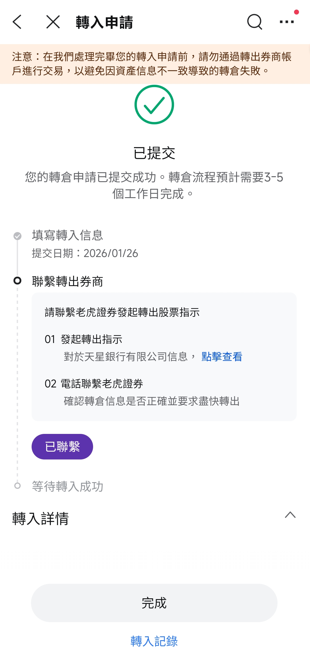Open search with the magnifier icon
Viewport: 310px width, 659px height.
tap(255, 22)
